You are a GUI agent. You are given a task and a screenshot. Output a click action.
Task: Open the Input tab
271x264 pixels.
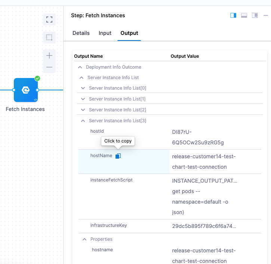(x=105, y=33)
